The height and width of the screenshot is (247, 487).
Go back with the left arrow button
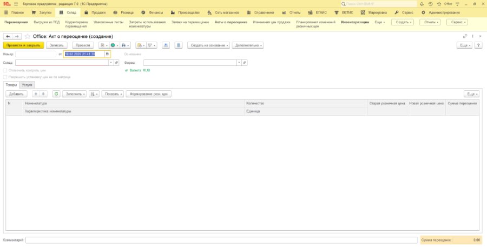tap(8, 37)
